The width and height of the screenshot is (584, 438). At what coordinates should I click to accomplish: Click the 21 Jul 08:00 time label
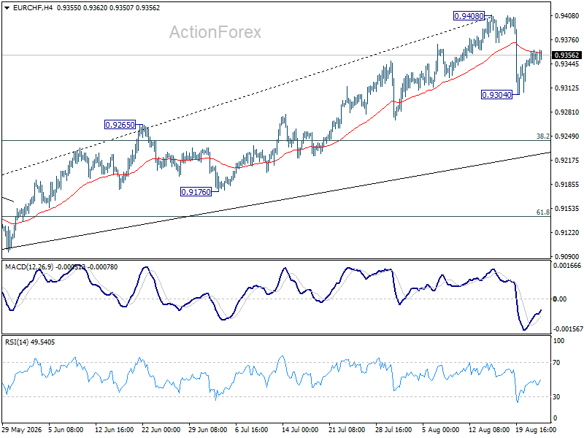click(347, 430)
